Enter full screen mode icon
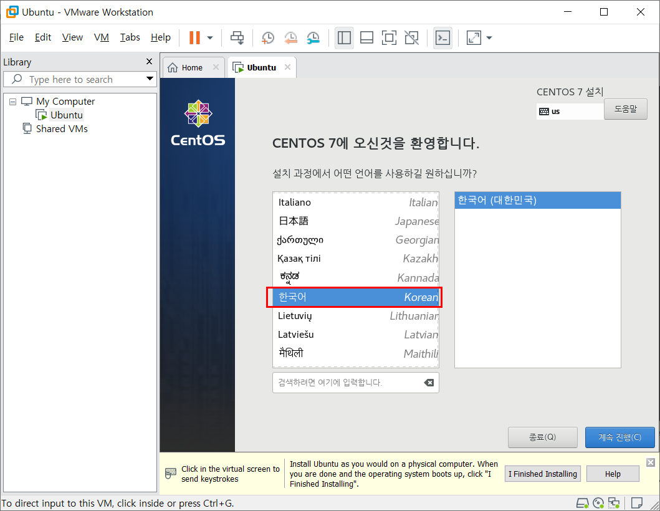This screenshot has height=511, width=660. [389, 38]
